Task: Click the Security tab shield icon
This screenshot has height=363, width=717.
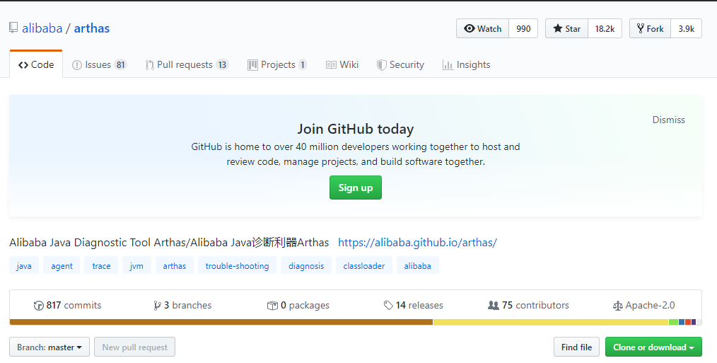Action: [x=381, y=65]
